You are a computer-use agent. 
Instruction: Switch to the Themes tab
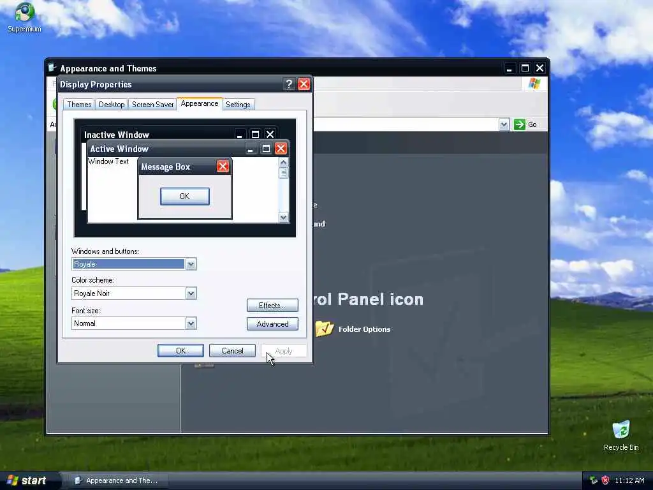78,105
